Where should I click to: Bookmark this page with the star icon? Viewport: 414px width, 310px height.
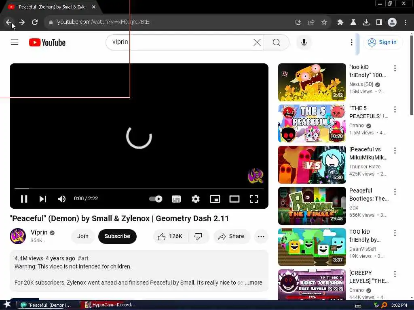point(324,23)
